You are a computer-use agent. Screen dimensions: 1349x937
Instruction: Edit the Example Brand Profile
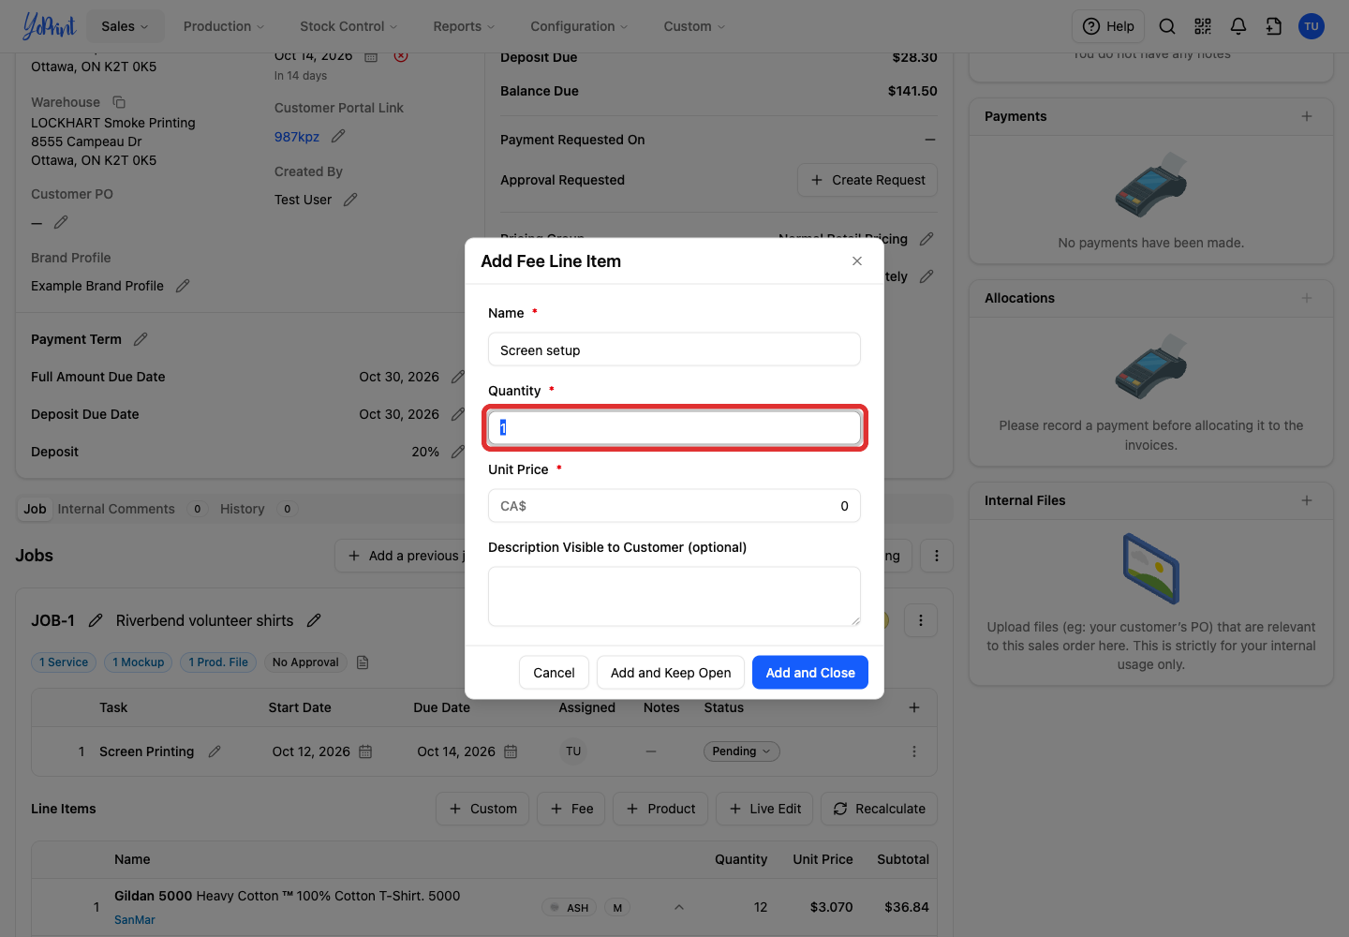click(x=183, y=286)
